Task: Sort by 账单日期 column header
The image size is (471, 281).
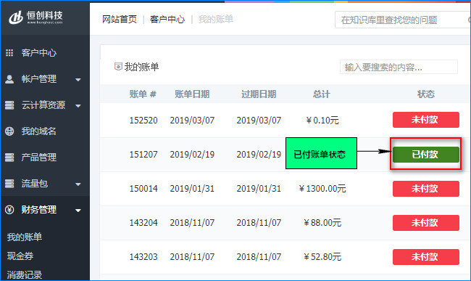Action: tap(192, 94)
